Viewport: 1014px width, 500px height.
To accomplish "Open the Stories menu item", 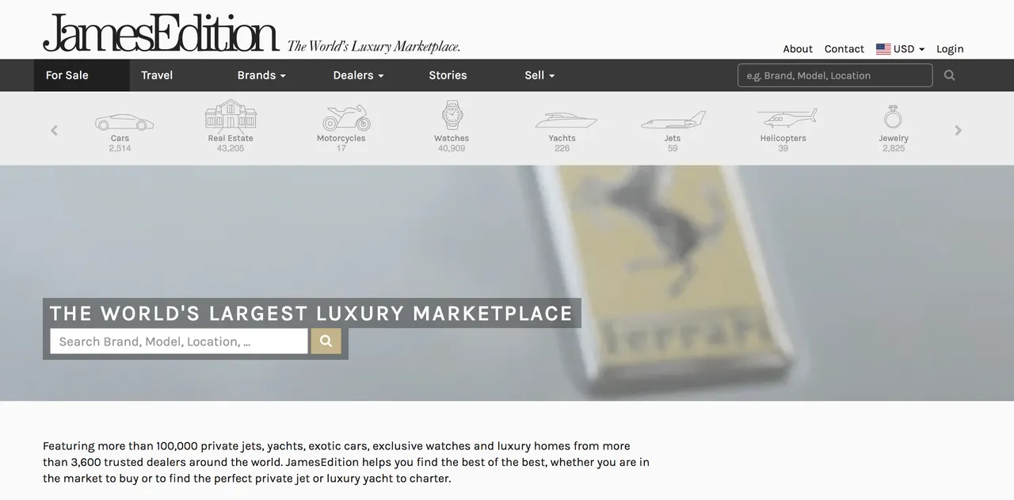I will [448, 75].
